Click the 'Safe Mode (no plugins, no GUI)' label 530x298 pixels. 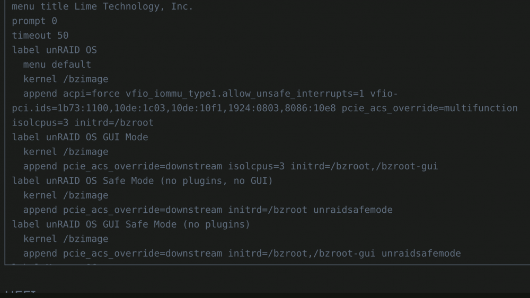[x=188, y=181]
